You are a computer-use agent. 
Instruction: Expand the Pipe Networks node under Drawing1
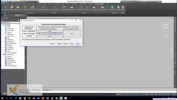point(4,42)
